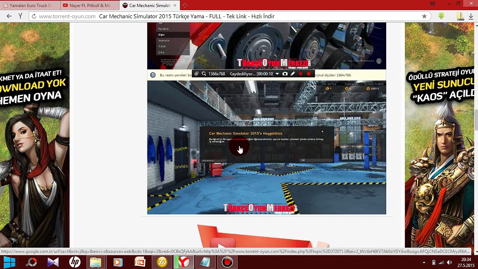Screen dimensions: 478x269
Task: Open the network signal tray icon
Action: pyautogui.click(x=441, y=263)
